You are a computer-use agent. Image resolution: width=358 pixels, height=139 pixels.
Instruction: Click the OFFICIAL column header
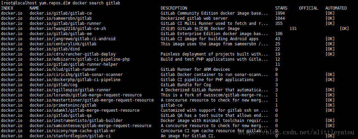[309, 8]
